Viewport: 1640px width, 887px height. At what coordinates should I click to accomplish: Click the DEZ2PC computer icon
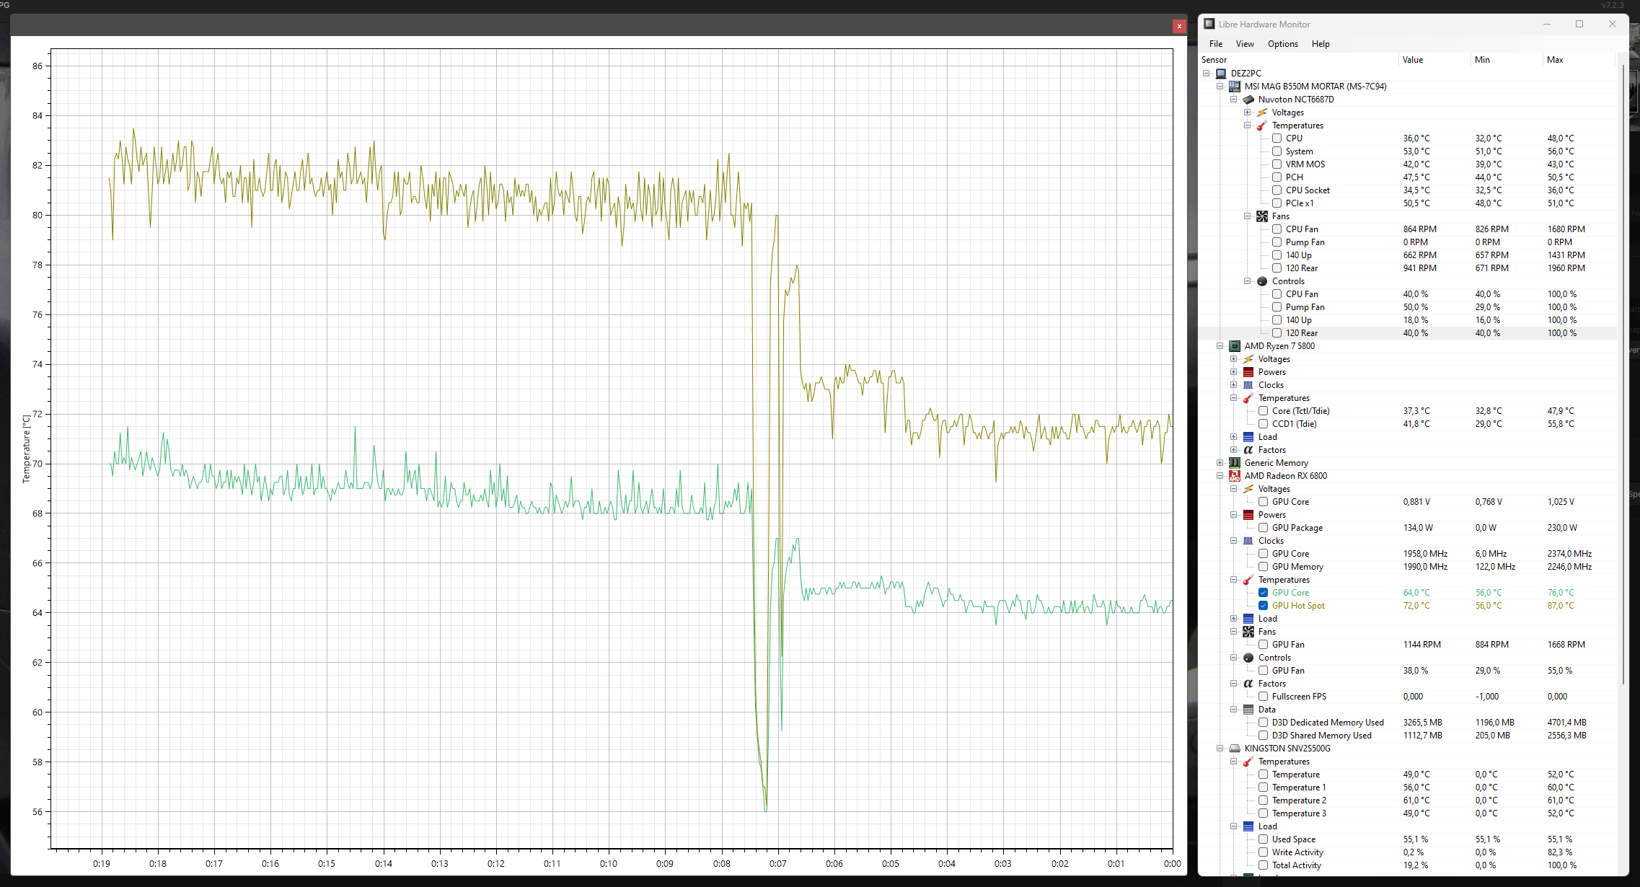coord(1221,74)
